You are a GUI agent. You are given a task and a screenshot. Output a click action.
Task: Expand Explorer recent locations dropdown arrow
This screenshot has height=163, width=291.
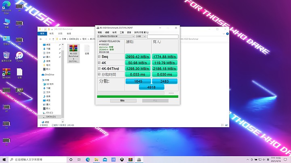pyautogui.click(x=50, y=39)
